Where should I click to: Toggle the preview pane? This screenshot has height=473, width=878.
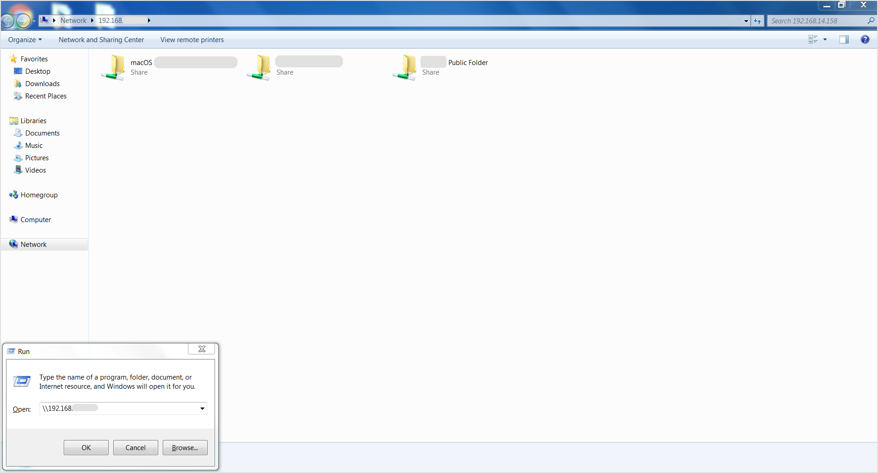pos(844,39)
